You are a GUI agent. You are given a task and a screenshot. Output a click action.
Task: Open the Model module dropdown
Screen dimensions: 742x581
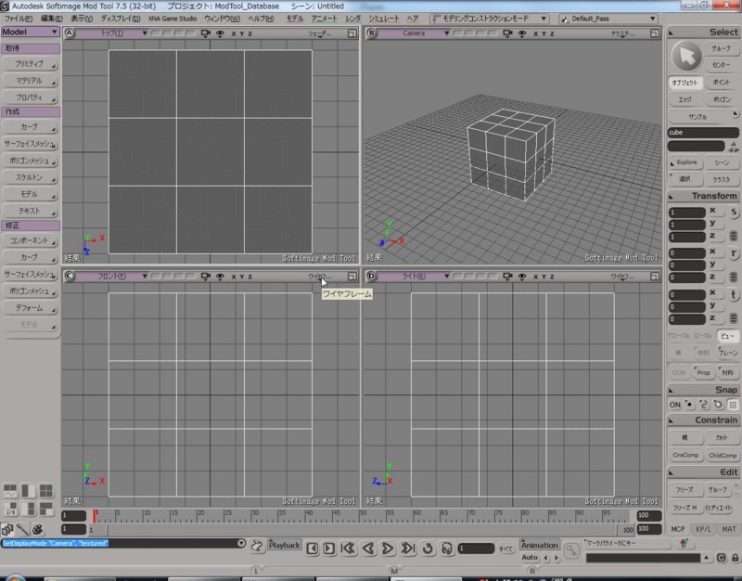31,32
